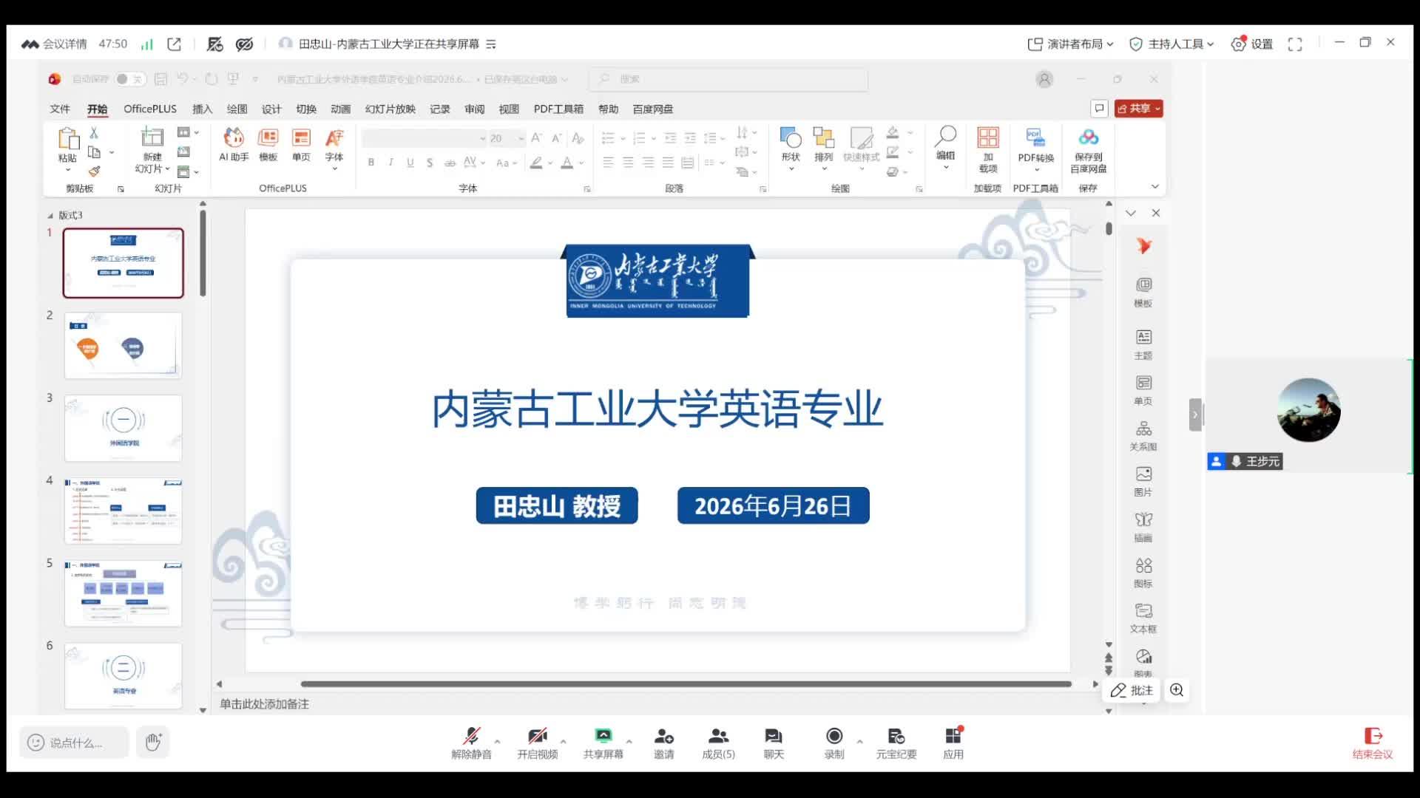This screenshot has height=798, width=1420.
Task: Open the 成员(5) participants list
Action: point(718,743)
